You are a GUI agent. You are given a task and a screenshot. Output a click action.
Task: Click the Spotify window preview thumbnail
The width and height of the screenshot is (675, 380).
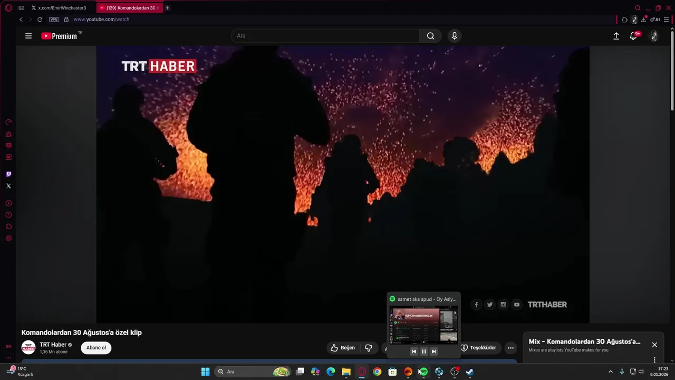point(423,325)
